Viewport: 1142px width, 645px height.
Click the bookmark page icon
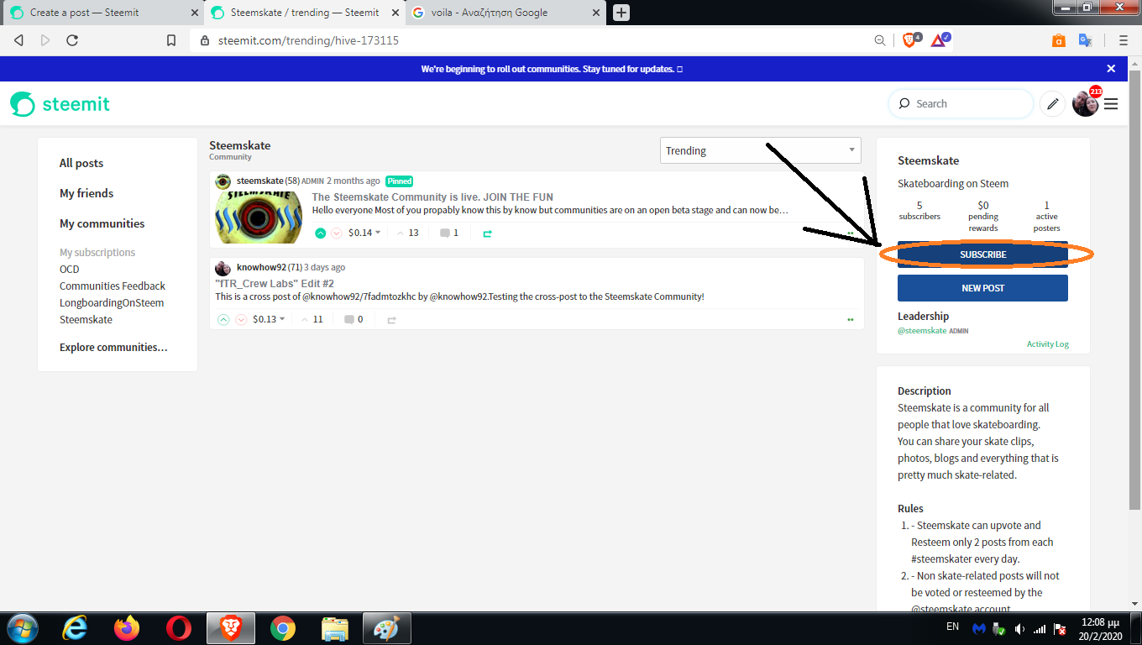(x=171, y=40)
